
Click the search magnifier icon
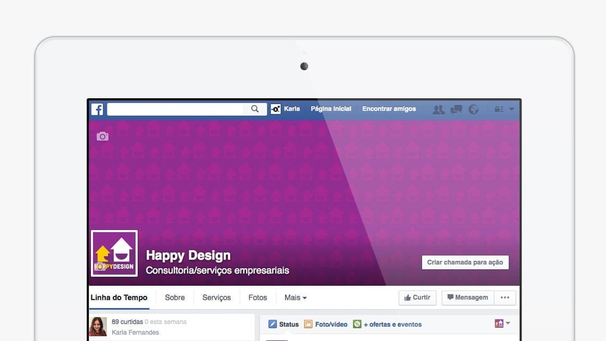click(x=255, y=109)
